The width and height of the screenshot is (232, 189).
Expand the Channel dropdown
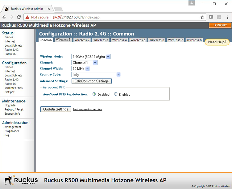click(84, 63)
